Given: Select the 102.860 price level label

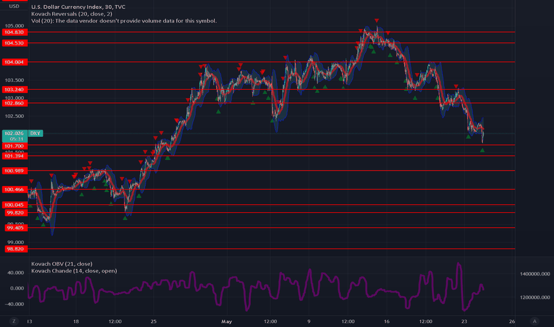Looking at the screenshot, I should pos(15,103).
